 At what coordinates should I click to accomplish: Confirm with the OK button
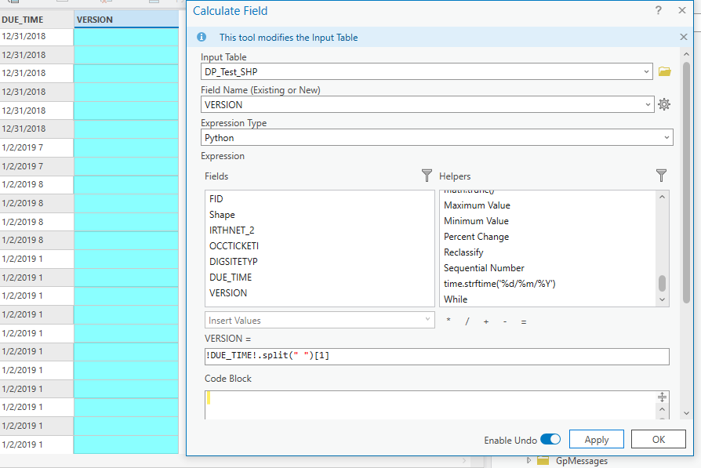[x=658, y=439]
